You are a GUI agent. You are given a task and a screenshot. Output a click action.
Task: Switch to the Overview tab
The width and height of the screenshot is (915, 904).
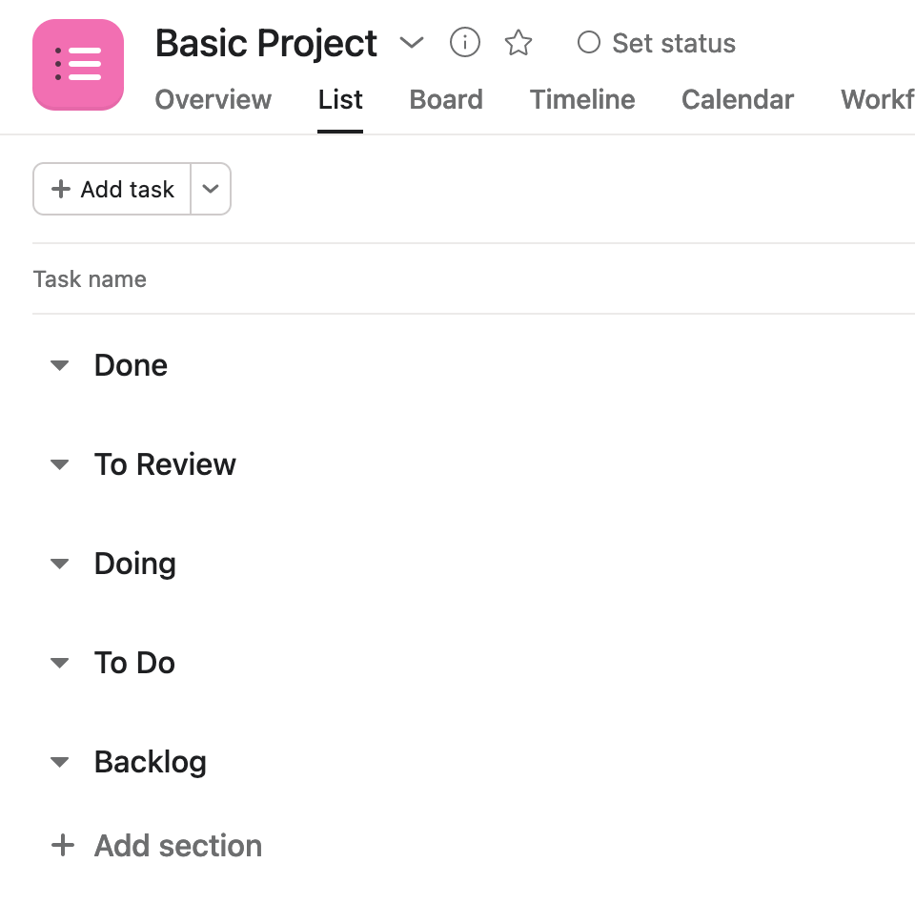pos(213,99)
